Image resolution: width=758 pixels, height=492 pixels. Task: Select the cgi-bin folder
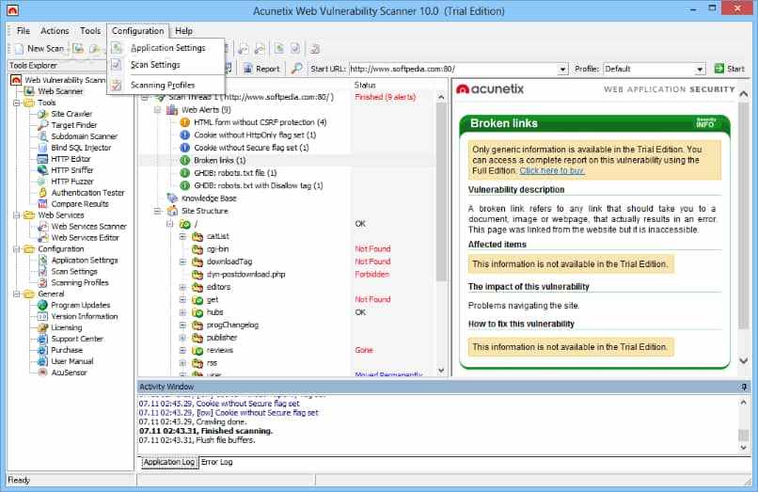point(217,249)
